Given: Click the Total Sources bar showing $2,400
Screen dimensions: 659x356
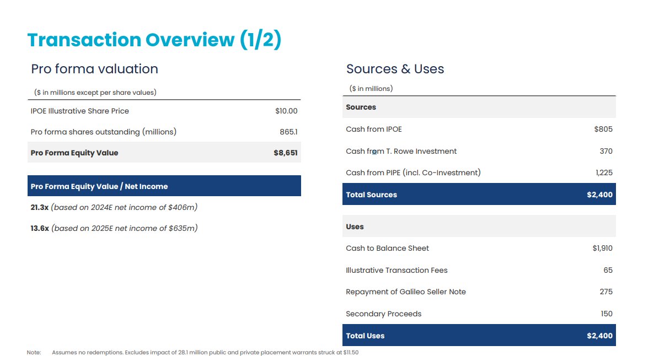Looking at the screenshot, I should (480, 194).
